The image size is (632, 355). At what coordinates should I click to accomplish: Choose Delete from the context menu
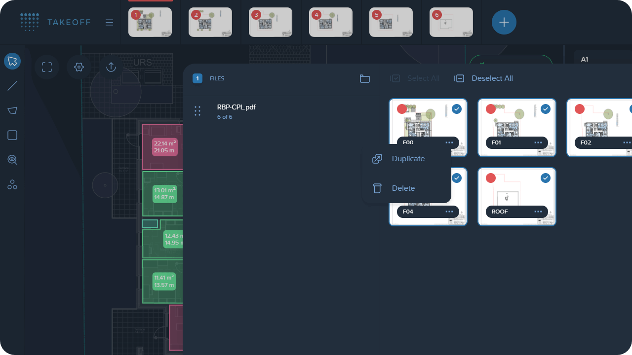(x=406, y=188)
